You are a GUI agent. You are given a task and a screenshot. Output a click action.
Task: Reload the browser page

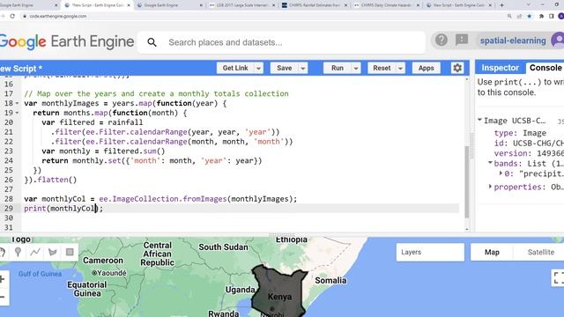coord(12,16)
